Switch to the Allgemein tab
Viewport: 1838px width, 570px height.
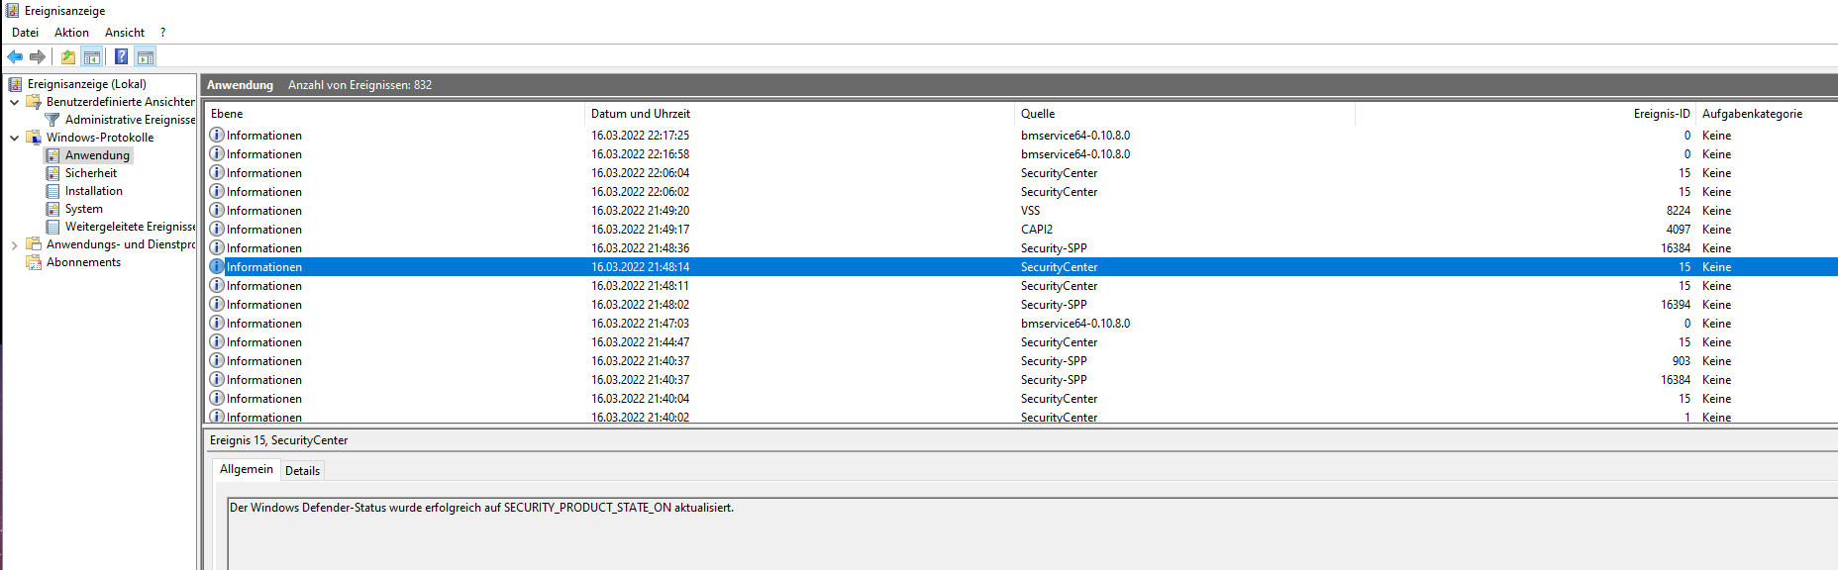coord(247,469)
